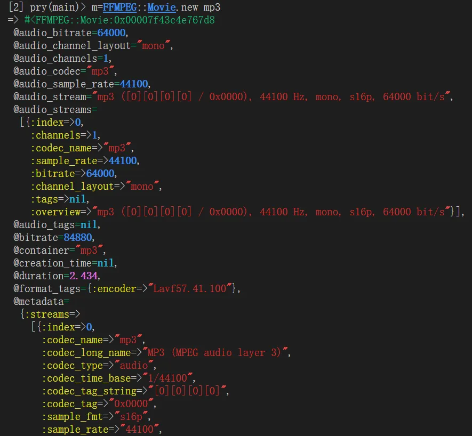Click the encoder value "Lavf57.41.100"
472x436 pixels.
(x=190, y=288)
